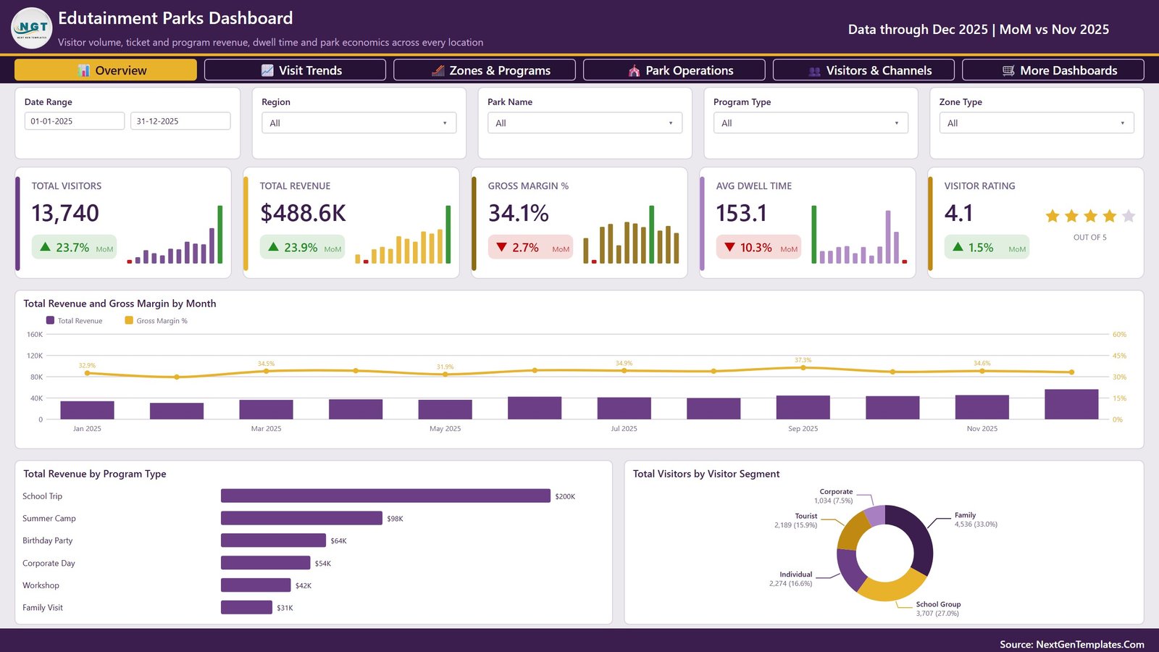Switch to the Visit Trends tab
This screenshot has width=1159, height=652.
(295, 70)
